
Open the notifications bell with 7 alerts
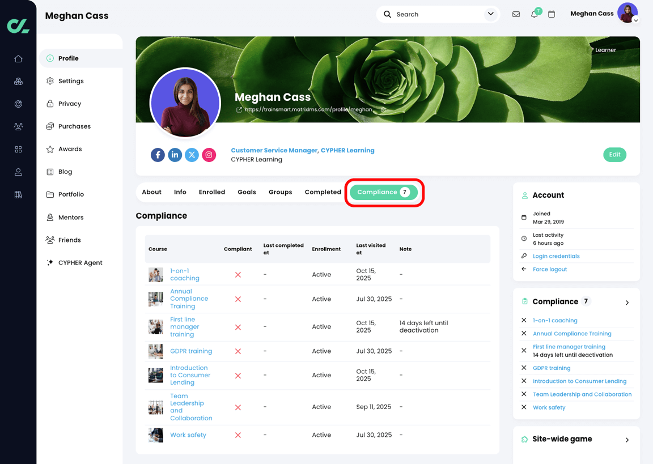pos(533,14)
